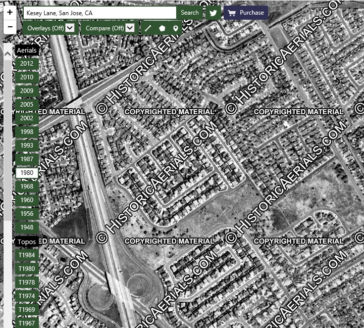Click the up arrow of year list scrollbar
Viewport: 364px width, 328px height.
8,55
